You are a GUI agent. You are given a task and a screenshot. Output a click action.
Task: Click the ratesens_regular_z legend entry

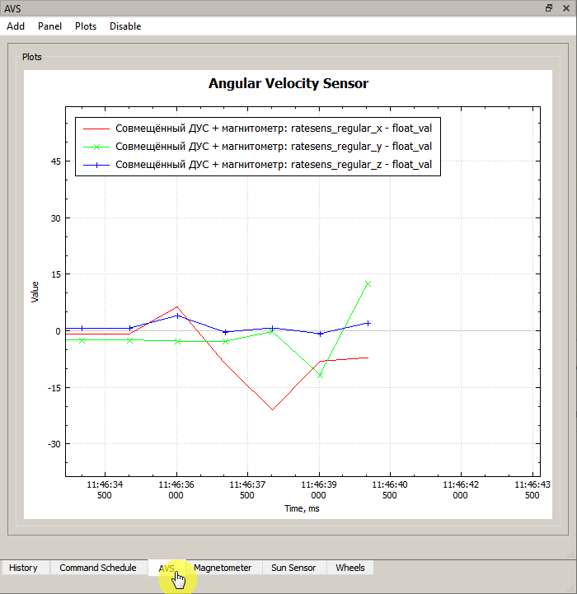pos(274,165)
